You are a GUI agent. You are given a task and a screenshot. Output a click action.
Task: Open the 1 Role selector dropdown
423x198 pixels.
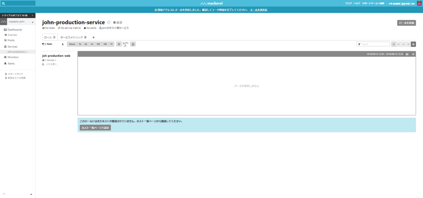coord(53,44)
